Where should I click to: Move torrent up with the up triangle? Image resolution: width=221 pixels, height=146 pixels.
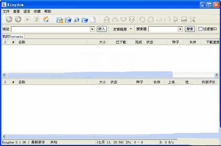[115, 20]
